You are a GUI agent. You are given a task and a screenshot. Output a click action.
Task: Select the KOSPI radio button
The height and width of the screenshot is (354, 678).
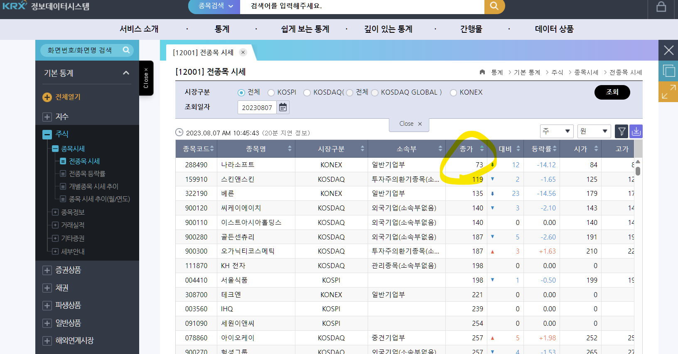coord(271,93)
